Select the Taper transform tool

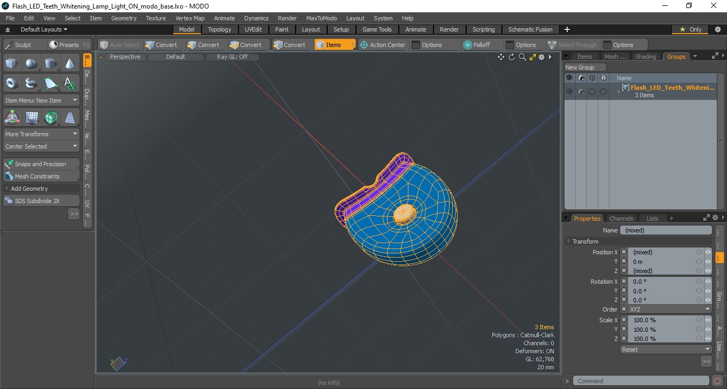[x=70, y=118]
